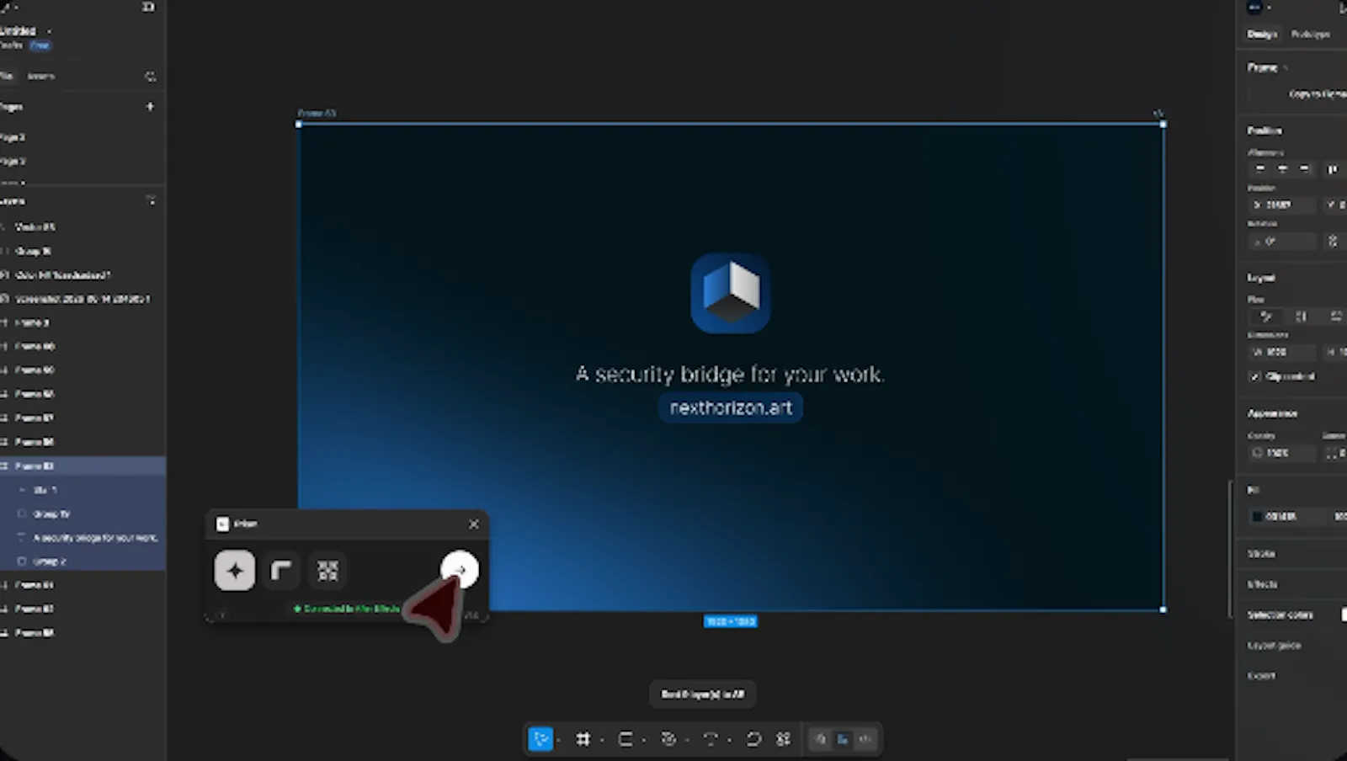Collapse the left sidebar using the panel icon
The height and width of the screenshot is (761, 1347).
tap(148, 7)
